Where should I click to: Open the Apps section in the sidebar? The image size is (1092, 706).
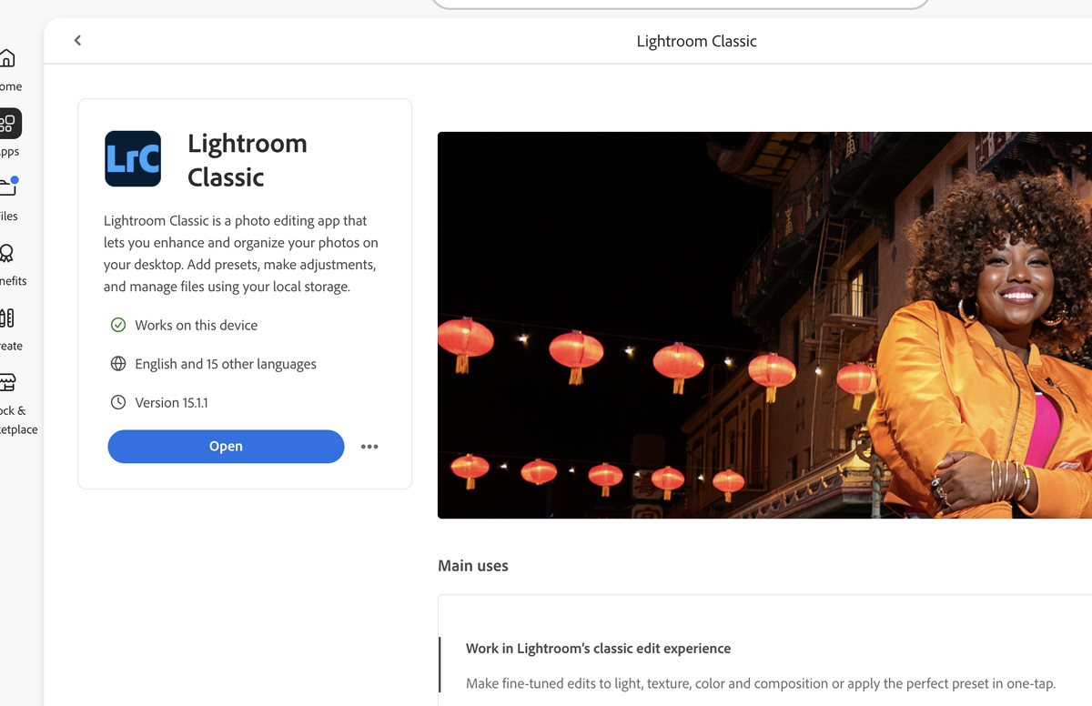point(8,124)
